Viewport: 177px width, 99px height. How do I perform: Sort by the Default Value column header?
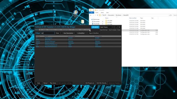tap(108, 36)
